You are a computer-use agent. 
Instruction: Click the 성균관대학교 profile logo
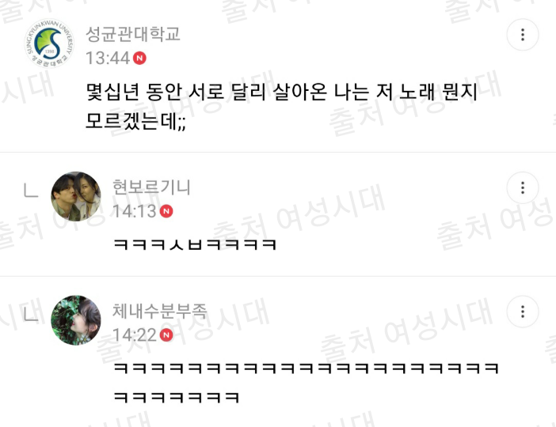[49, 43]
